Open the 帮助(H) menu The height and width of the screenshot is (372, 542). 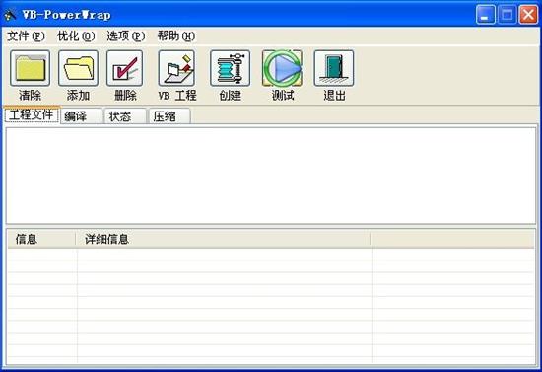coord(176,36)
